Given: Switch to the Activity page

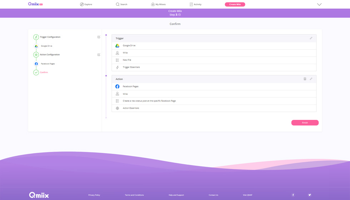Looking at the screenshot, I should [195, 4].
